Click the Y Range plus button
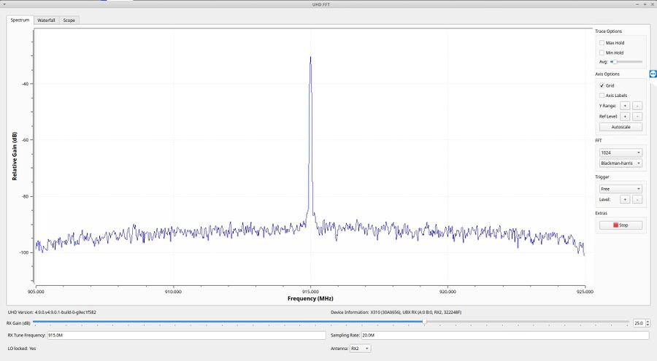This screenshot has height=361, width=657. (x=625, y=106)
